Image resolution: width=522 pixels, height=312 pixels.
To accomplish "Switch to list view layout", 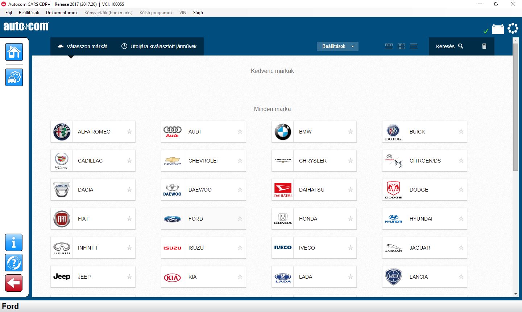I will click(x=414, y=46).
